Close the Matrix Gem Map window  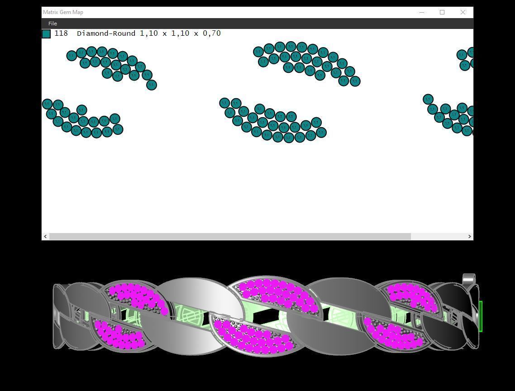(x=463, y=13)
